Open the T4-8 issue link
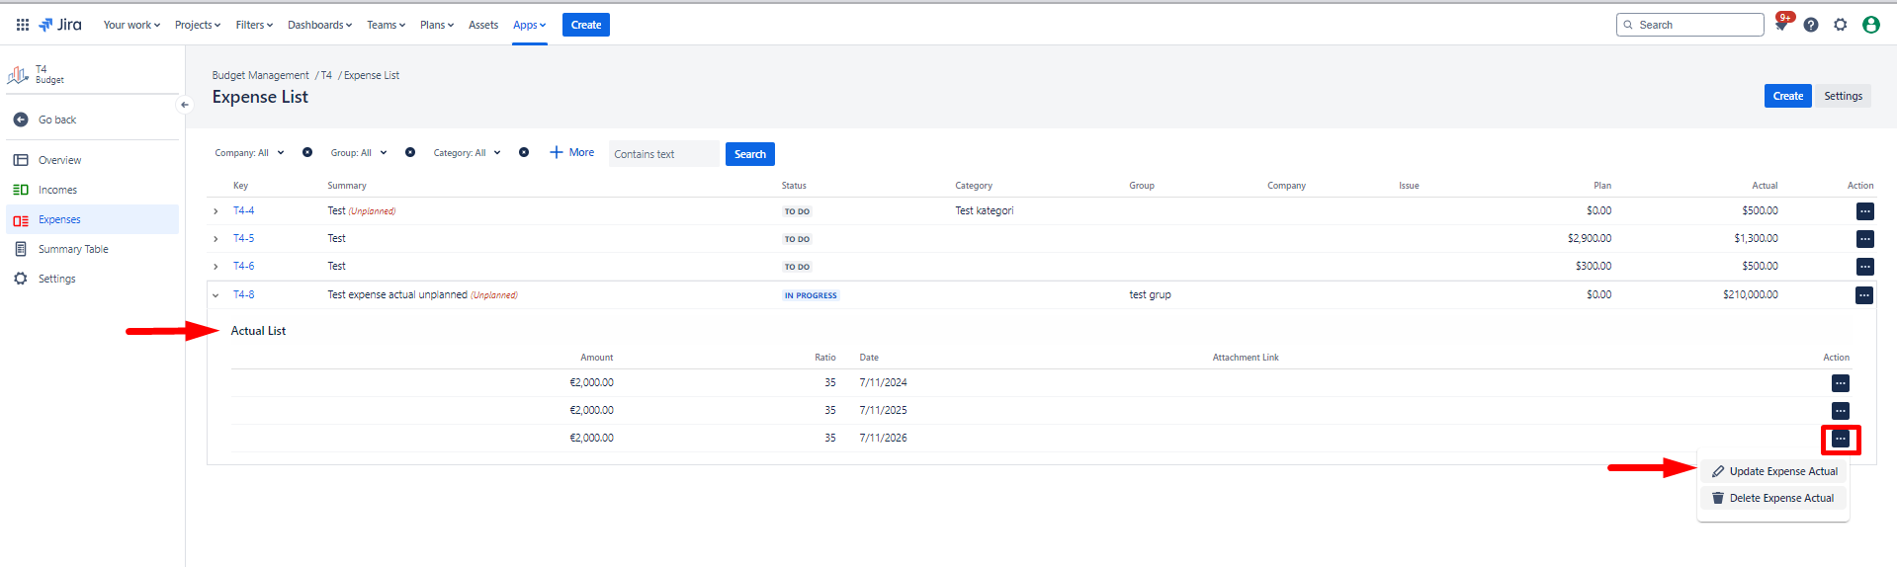The image size is (1897, 567). click(243, 294)
